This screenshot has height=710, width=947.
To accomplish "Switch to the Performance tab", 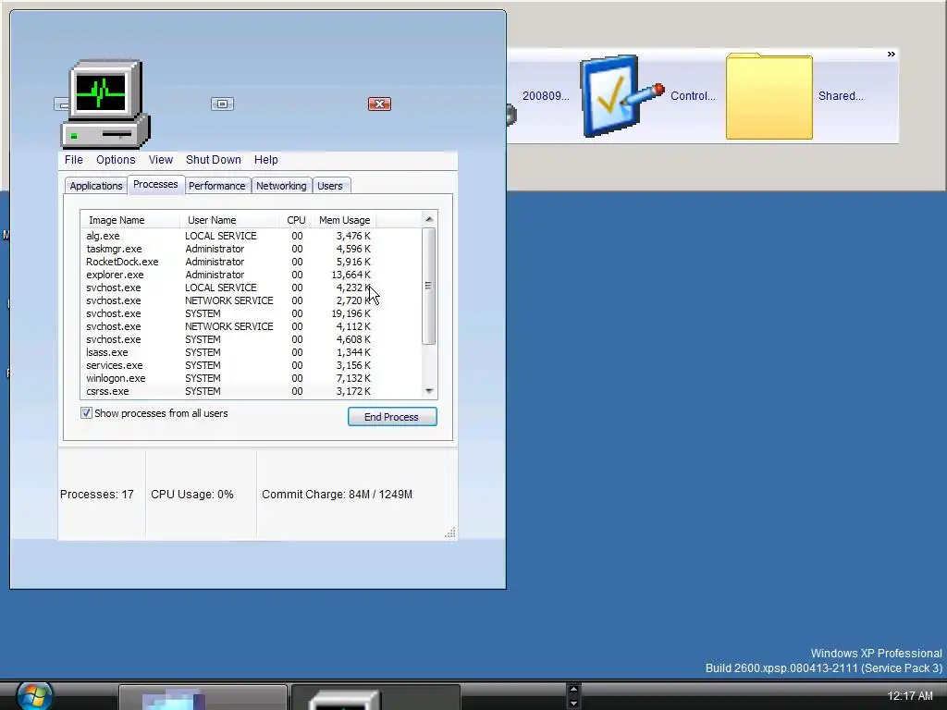I will (216, 186).
